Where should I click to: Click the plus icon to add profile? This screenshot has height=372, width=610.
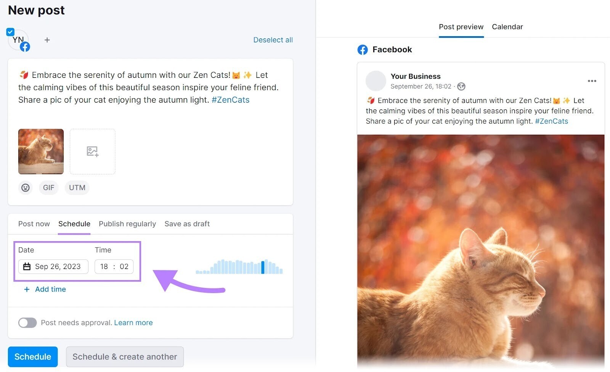click(47, 40)
